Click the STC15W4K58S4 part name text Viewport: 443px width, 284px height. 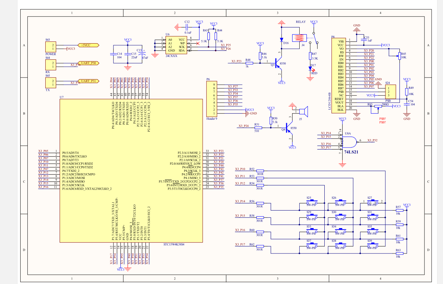pos(174,245)
